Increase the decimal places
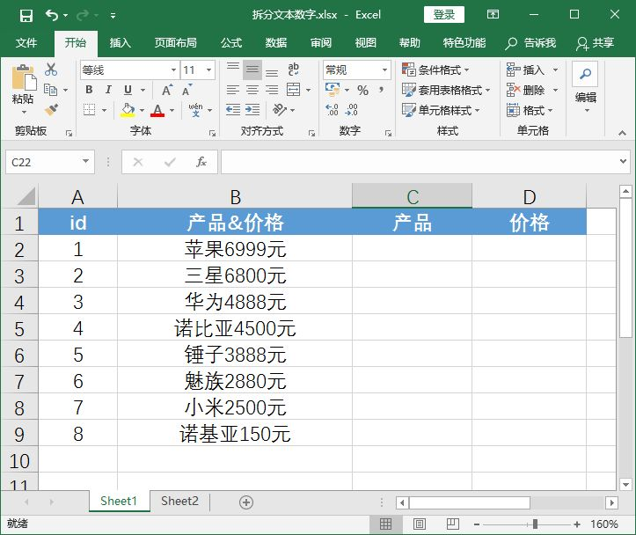This screenshot has height=535, width=636. [x=332, y=110]
